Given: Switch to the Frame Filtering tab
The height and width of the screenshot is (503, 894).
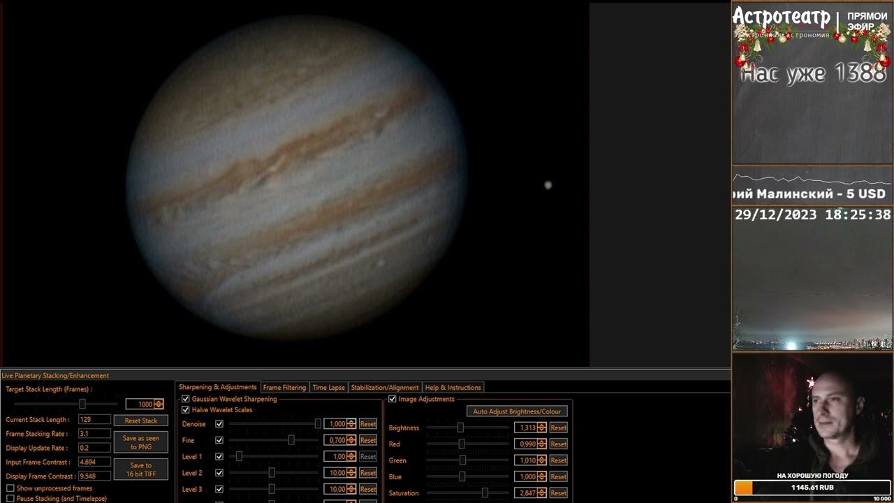Looking at the screenshot, I should point(284,388).
